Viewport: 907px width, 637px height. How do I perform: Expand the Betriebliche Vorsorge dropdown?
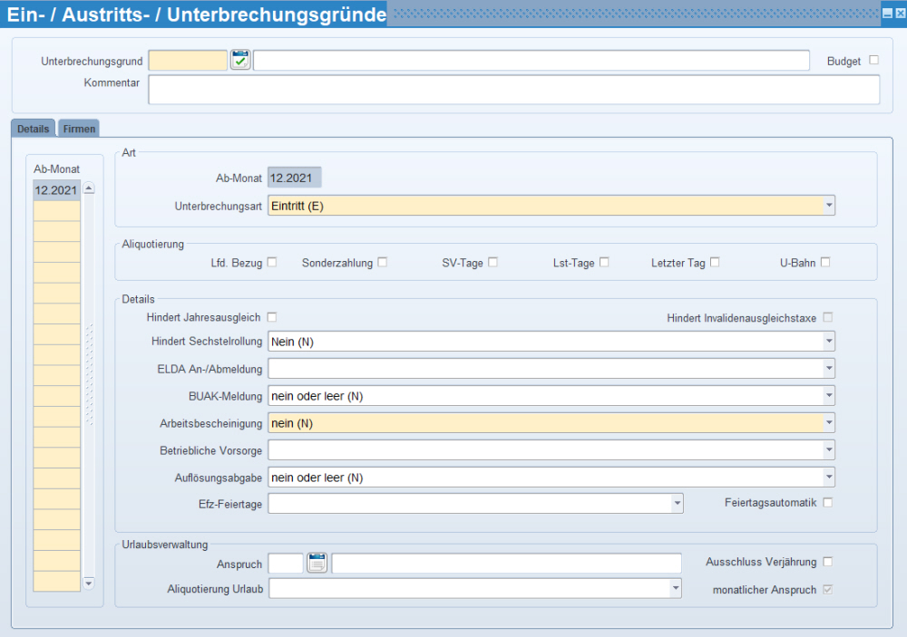point(830,450)
